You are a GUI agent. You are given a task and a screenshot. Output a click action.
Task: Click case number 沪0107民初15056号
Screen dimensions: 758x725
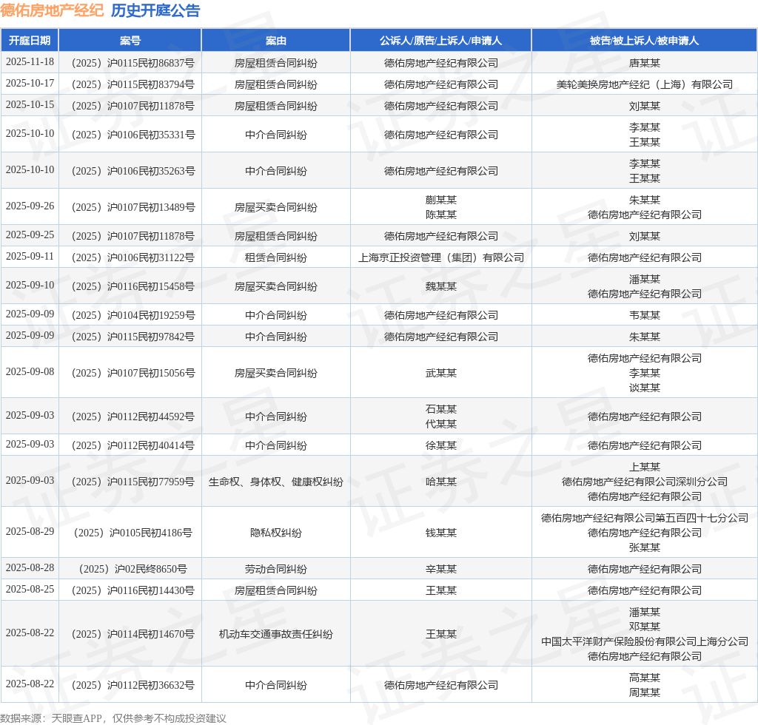(x=133, y=373)
